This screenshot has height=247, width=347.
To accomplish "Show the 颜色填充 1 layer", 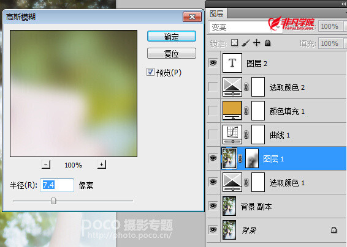I will pyautogui.click(x=213, y=111).
